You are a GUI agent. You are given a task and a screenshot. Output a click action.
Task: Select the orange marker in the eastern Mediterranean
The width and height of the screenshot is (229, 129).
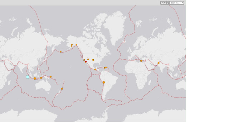click(141, 61)
